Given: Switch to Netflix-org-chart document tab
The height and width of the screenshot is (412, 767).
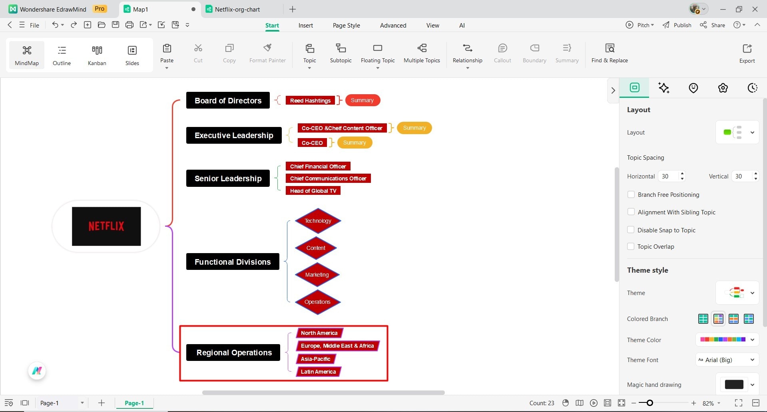Looking at the screenshot, I should pyautogui.click(x=238, y=9).
